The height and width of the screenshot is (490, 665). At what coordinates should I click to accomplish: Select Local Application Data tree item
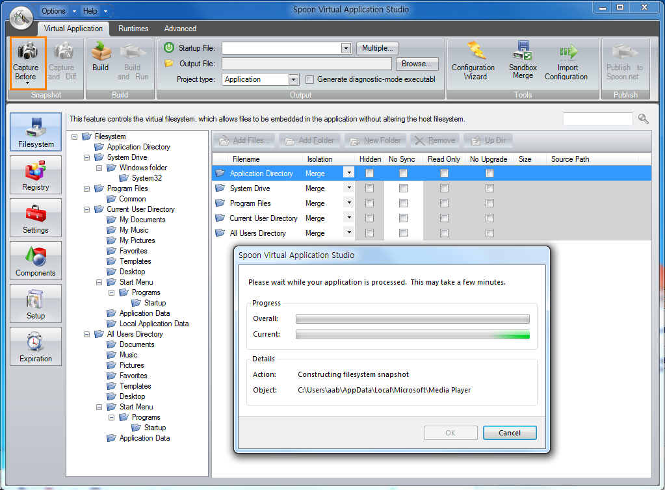click(153, 324)
